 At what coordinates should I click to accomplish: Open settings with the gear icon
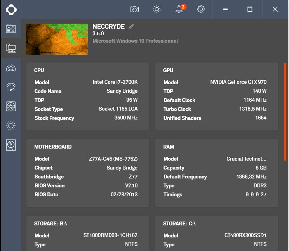(201, 9)
